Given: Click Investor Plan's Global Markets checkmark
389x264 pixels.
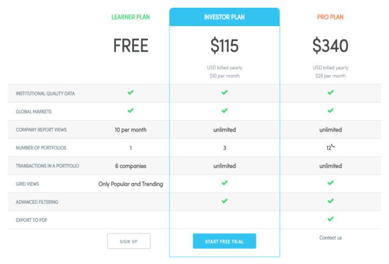Looking at the screenshot, I should (225, 110).
